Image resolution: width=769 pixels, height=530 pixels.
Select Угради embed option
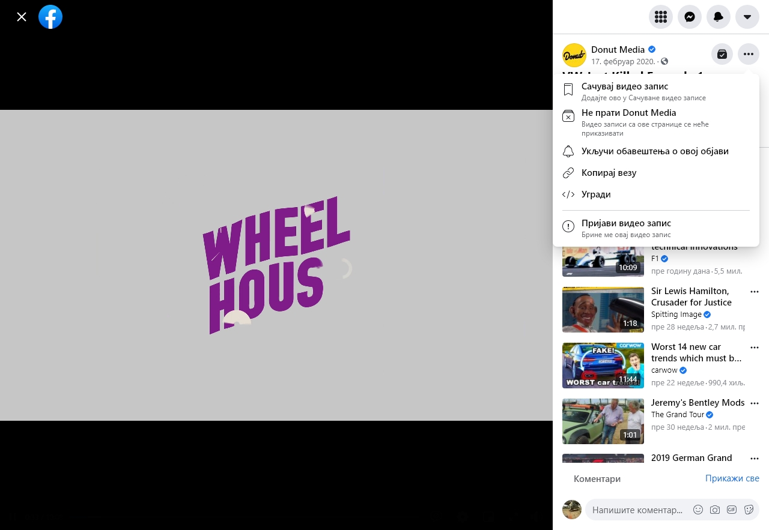coord(656,194)
